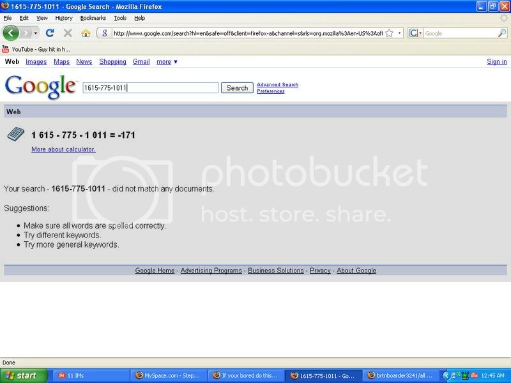Go to the Home page icon
Viewport: 511px width, 383px height.
86,33
